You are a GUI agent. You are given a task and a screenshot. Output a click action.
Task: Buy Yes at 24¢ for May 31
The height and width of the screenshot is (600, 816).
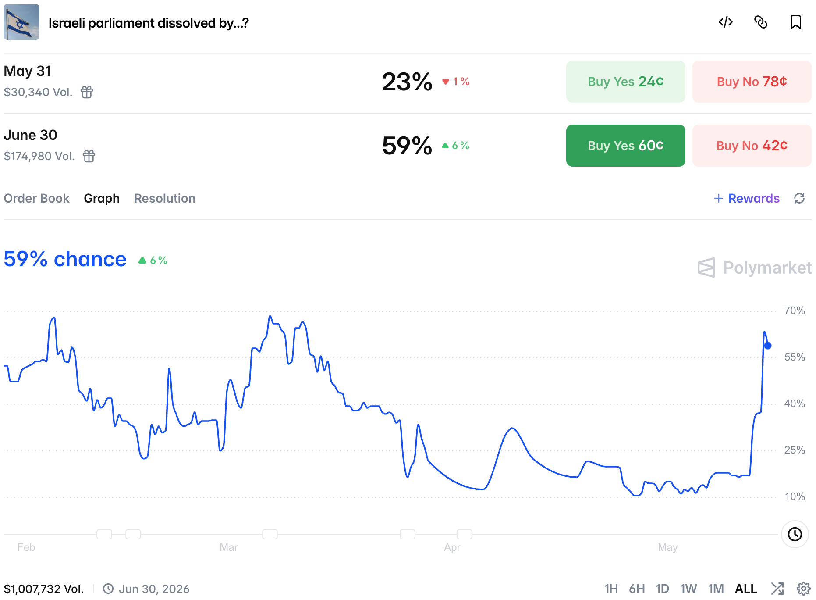[x=626, y=82]
